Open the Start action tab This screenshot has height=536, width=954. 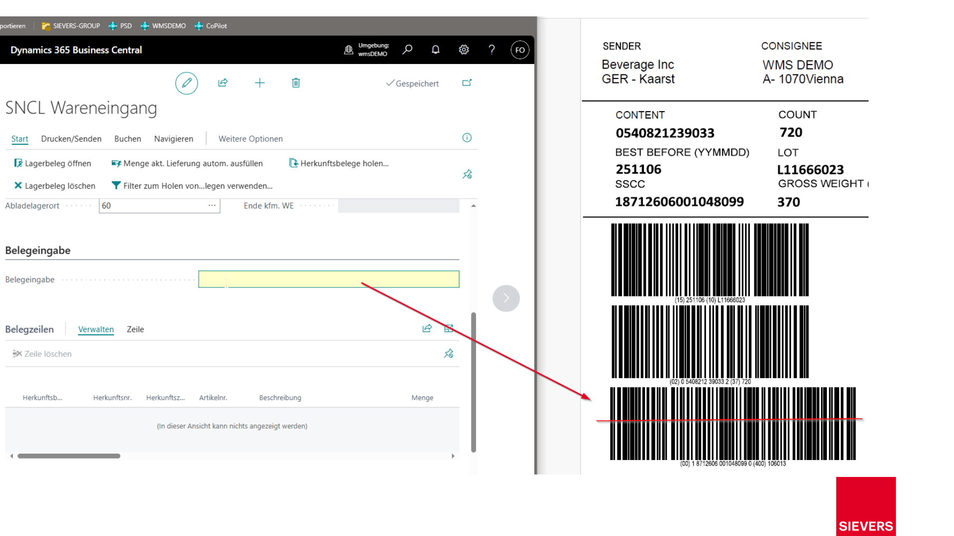pyautogui.click(x=20, y=139)
